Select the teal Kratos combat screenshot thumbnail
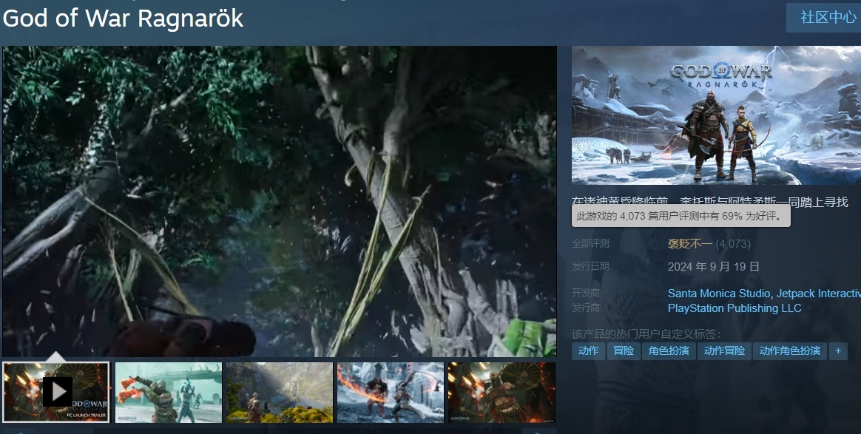This screenshot has width=861, height=434. [169, 392]
